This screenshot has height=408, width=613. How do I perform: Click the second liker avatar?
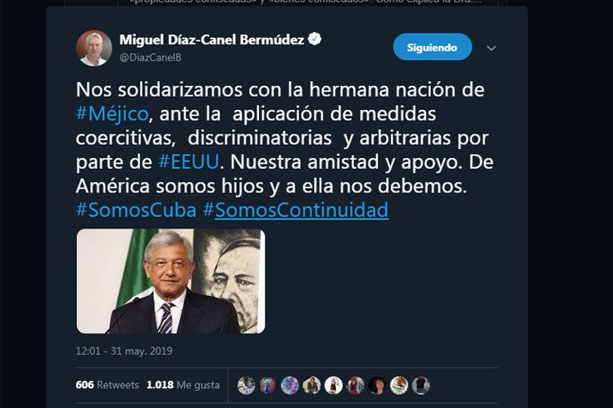point(268,385)
